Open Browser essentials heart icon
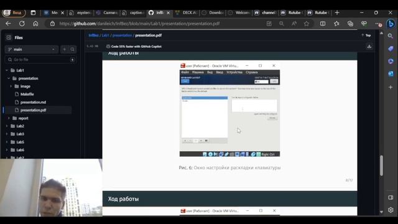This screenshot has height=224, width=398. 364,24
